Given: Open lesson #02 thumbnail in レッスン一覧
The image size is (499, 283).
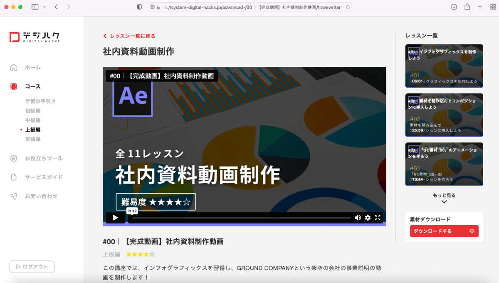Looking at the screenshot, I should [444, 115].
